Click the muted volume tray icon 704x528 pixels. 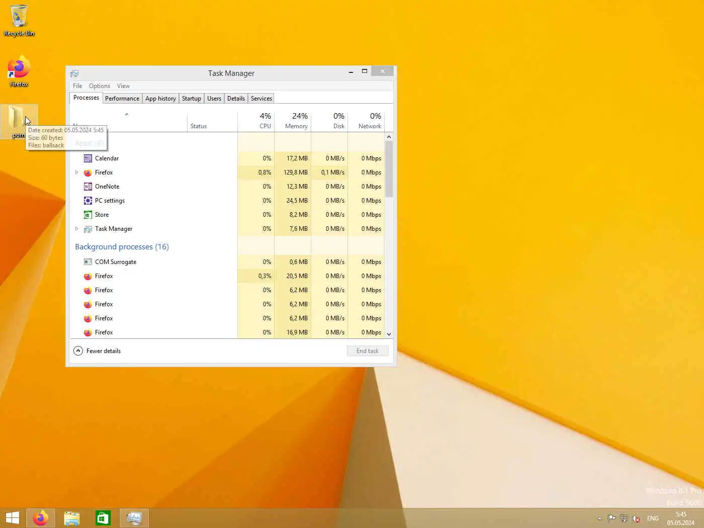636,518
